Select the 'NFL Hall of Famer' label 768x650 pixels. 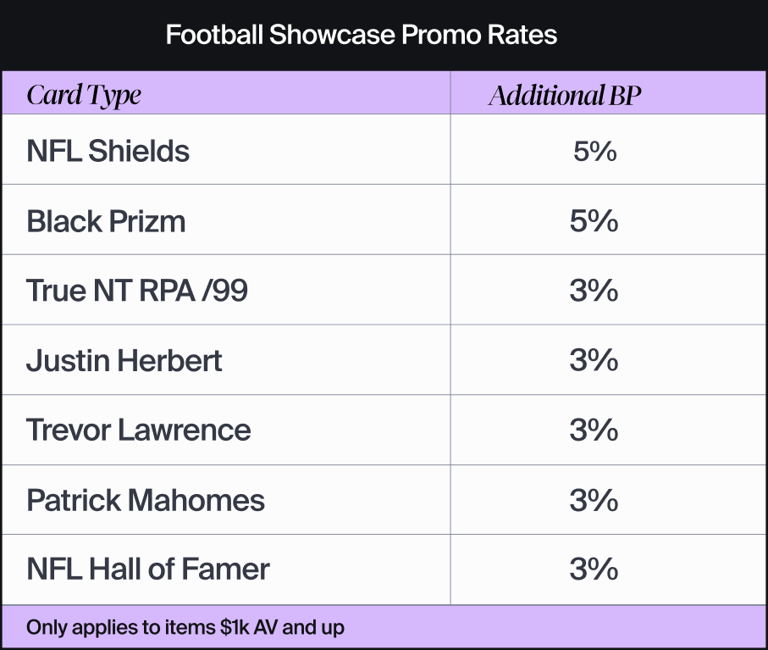[x=148, y=569]
